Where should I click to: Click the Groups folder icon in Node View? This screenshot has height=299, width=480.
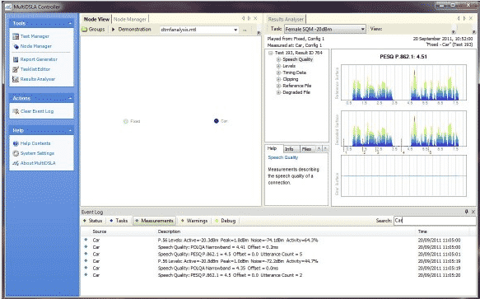(x=84, y=30)
